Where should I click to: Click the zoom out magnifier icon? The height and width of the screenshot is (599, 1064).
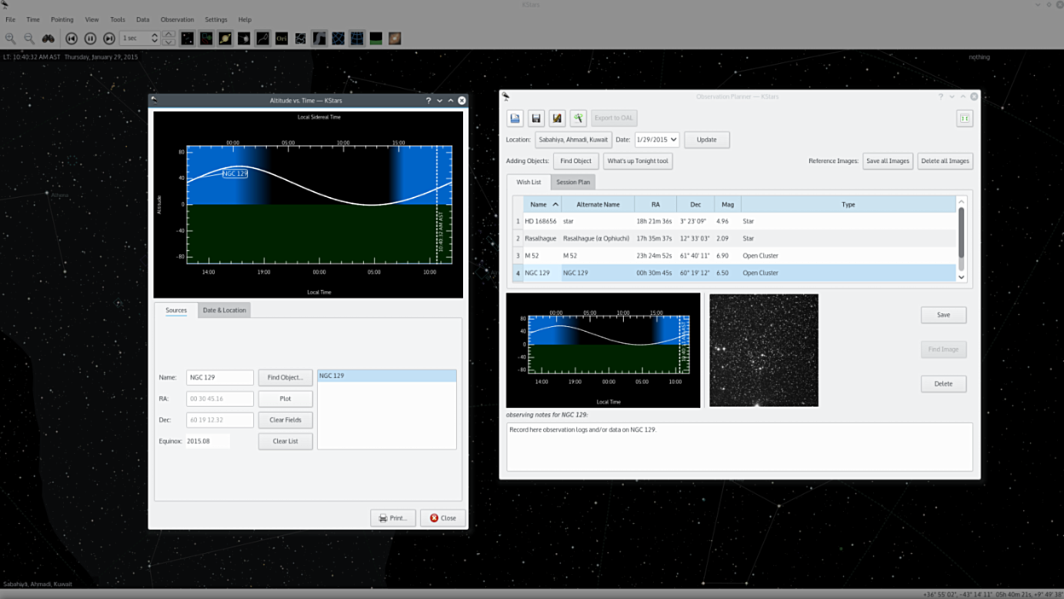(29, 38)
